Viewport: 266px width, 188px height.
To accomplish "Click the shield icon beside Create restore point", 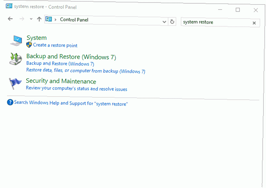I will (x=29, y=45).
